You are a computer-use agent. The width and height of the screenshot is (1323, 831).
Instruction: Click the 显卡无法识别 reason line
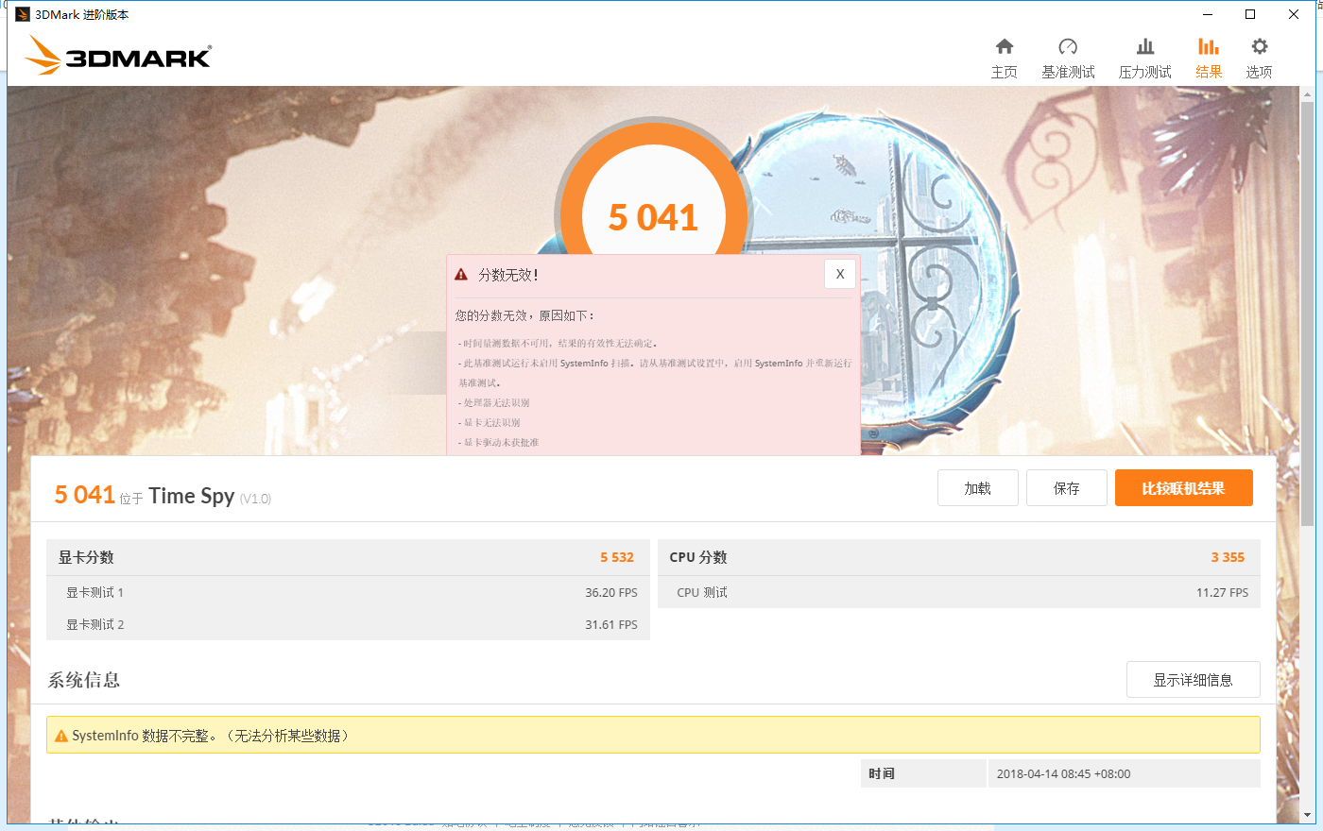490,422
